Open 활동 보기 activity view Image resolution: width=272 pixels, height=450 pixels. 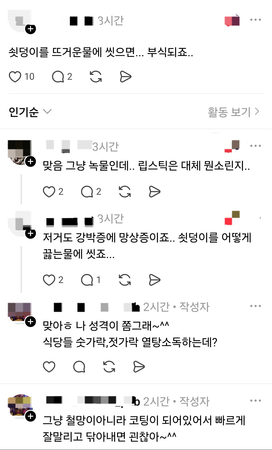tap(233, 112)
